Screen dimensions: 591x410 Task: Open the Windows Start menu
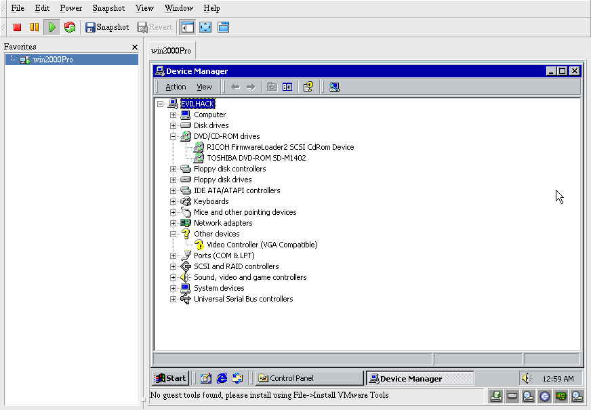pos(170,378)
